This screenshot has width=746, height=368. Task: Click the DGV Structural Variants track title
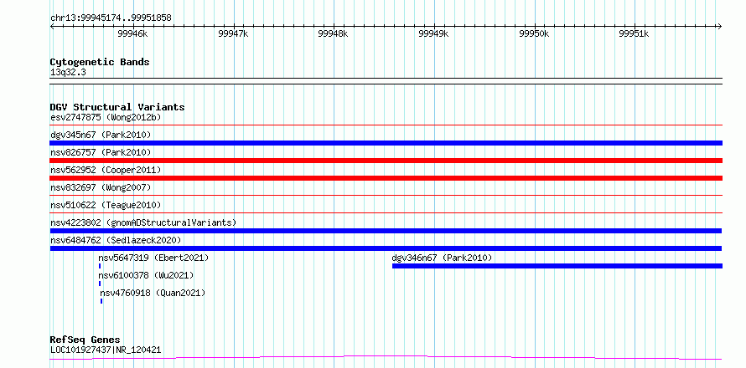click(117, 107)
